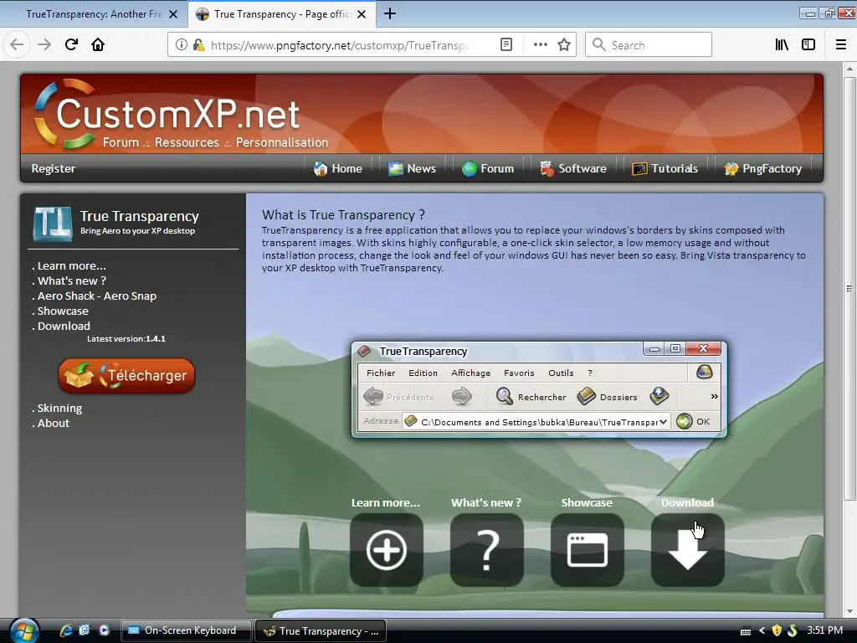Open page actions three-dot menu
Screen dimensions: 857x643
click(x=540, y=45)
